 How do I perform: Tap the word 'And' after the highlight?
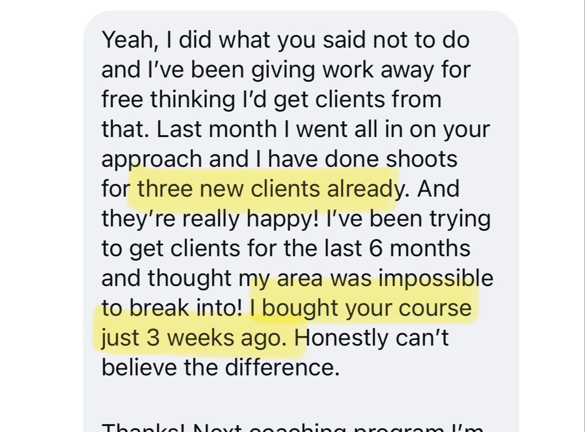coord(438,189)
